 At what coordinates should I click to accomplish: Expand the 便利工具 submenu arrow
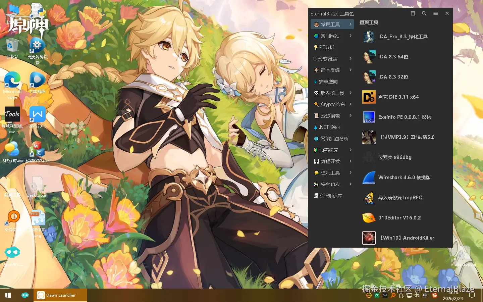pyautogui.click(x=351, y=172)
